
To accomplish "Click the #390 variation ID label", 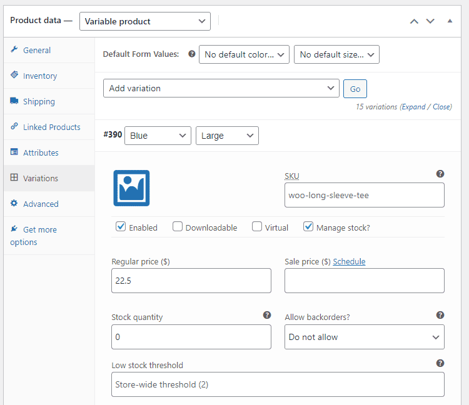I will coord(113,134).
